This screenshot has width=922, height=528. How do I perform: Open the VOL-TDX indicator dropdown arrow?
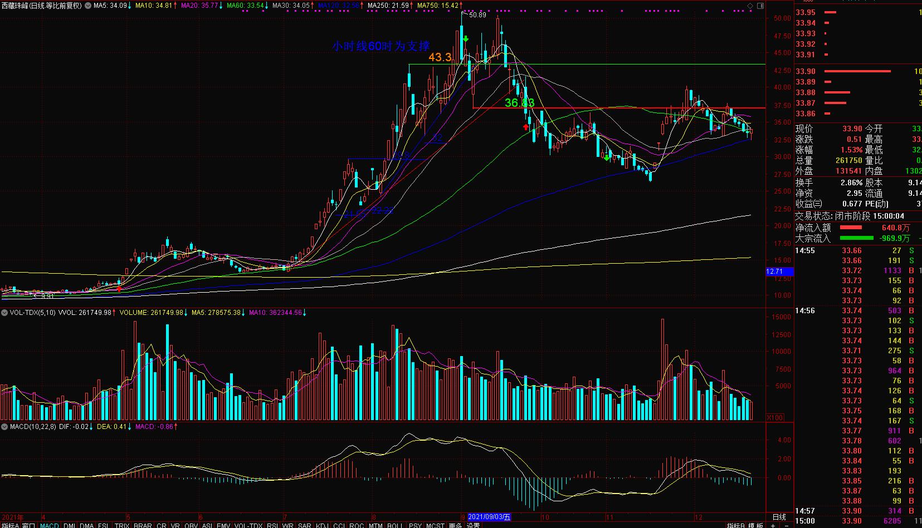click(x=5, y=313)
